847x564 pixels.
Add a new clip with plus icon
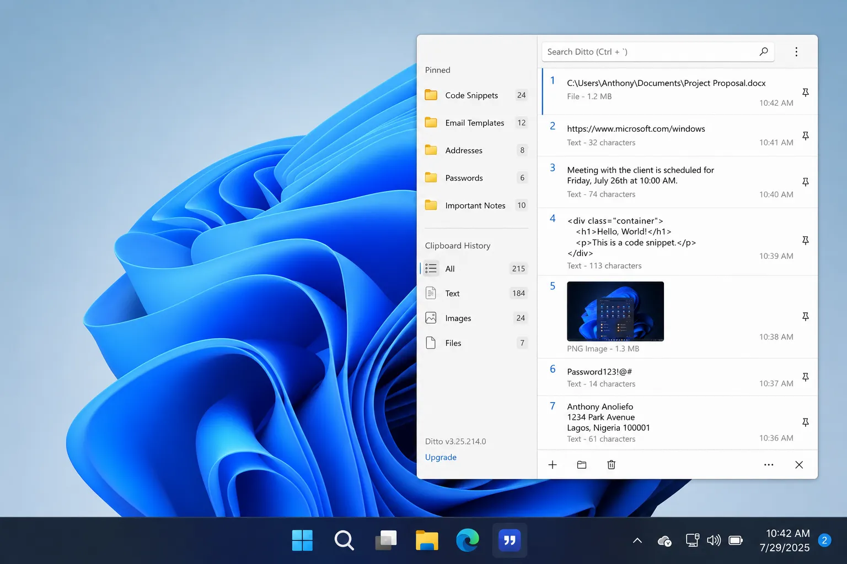[553, 465]
